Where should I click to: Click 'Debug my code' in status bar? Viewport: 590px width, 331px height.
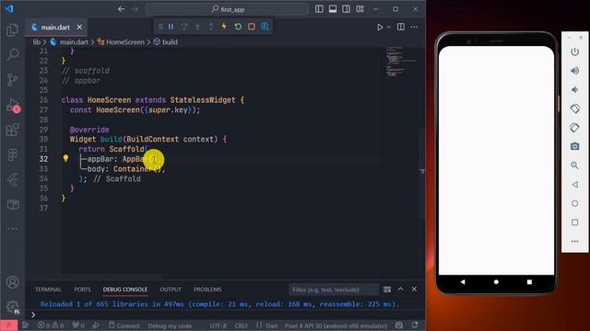tap(170, 325)
